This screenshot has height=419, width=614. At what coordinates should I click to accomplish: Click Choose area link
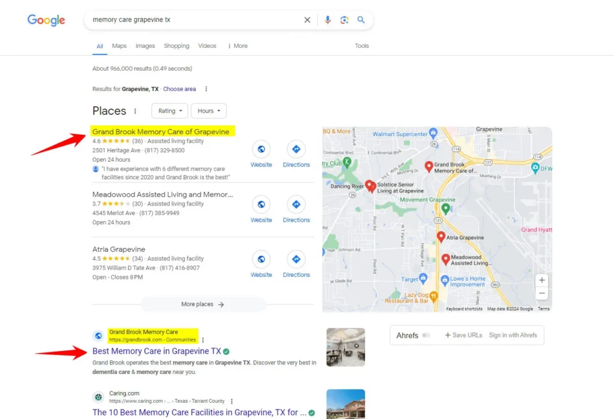tap(179, 89)
